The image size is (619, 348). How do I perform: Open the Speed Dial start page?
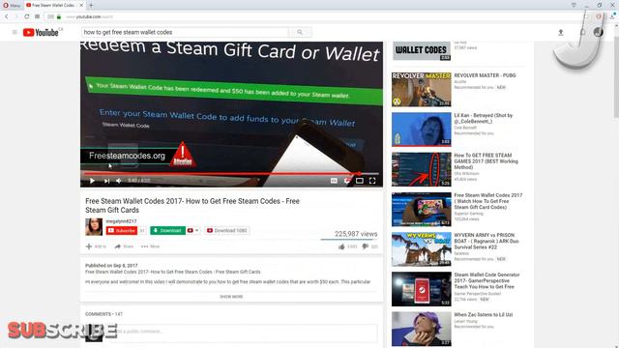pos(37,16)
